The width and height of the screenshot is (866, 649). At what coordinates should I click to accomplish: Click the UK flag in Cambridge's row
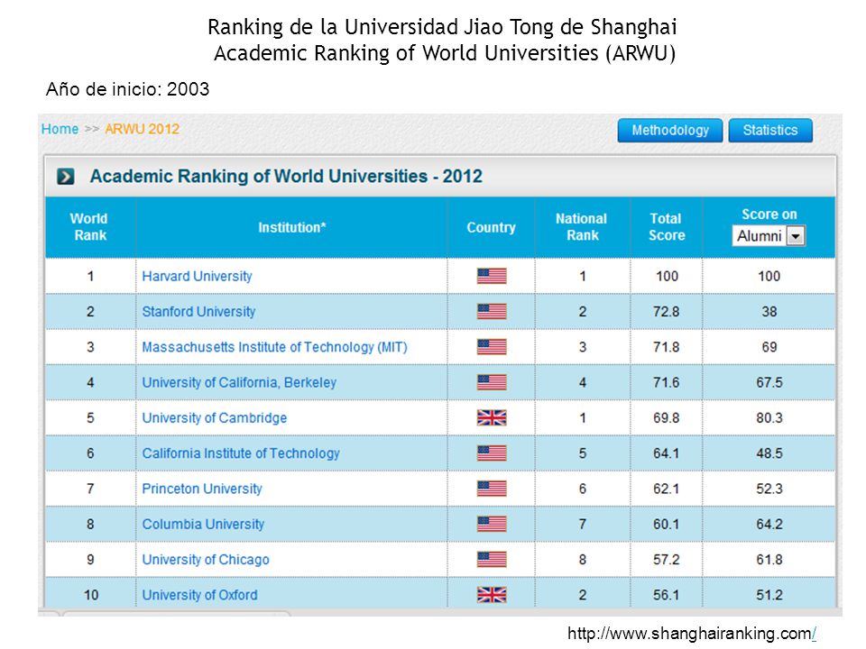[492, 417]
